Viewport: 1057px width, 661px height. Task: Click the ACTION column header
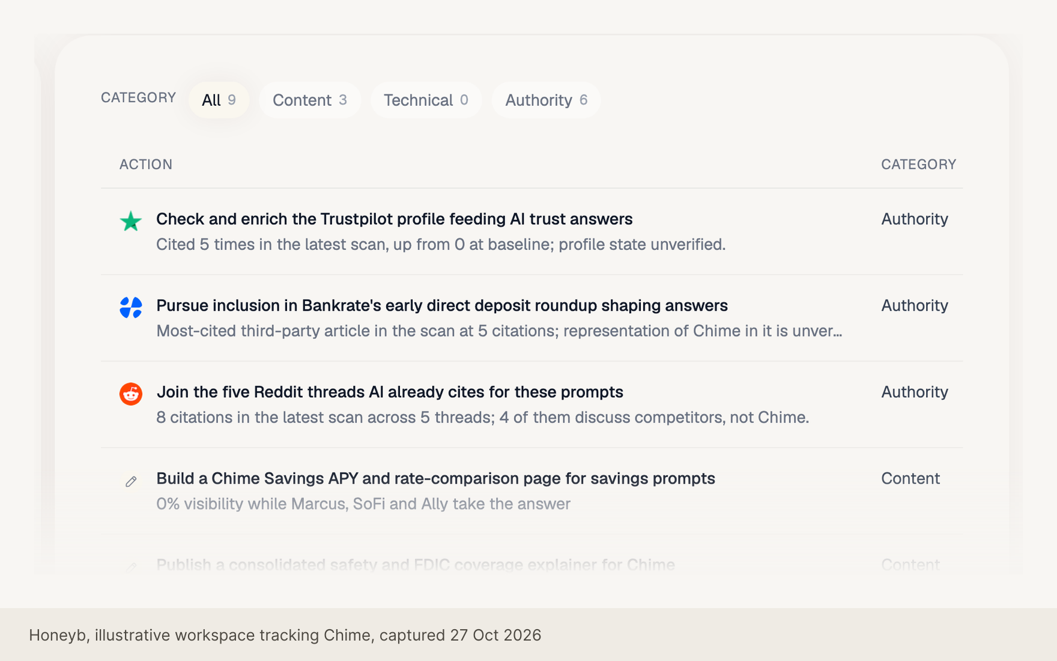tap(146, 165)
